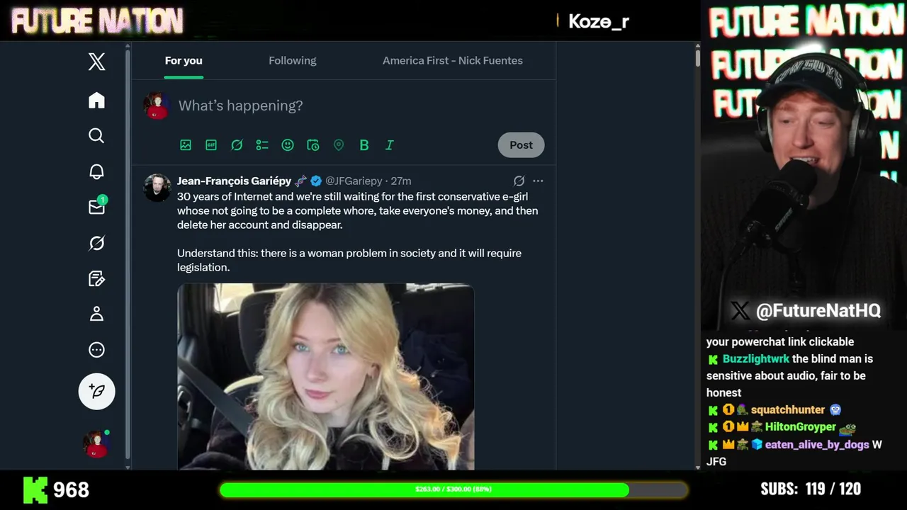Screen dimensions: 907x510
Task: Switch to the Following tab
Action: pyautogui.click(x=293, y=61)
